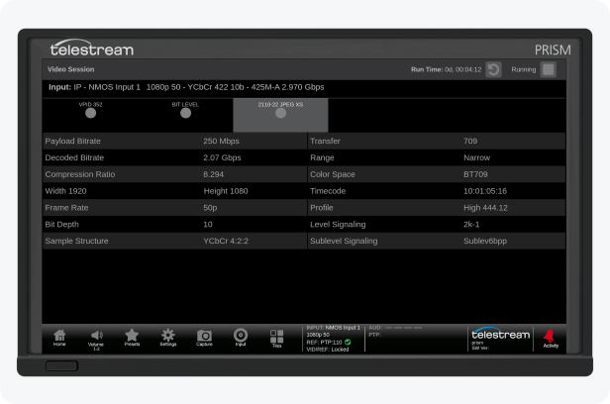Click the '250 Mbps' value
The height and width of the screenshot is (404, 610).
[221, 142]
